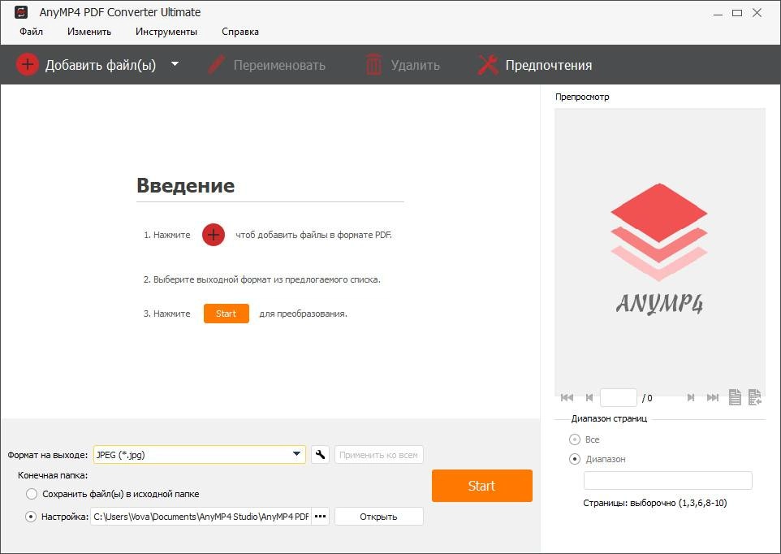Click the red plus icon in introduction step 1
This screenshot has height=554, width=781.
coord(214,235)
